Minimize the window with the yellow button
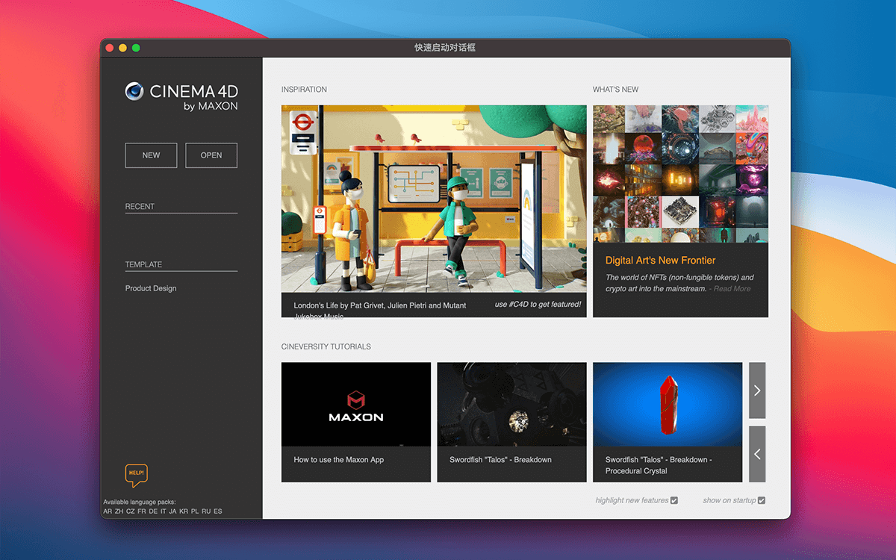This screenshot has width=896, height=560. (x=123, y=48)
